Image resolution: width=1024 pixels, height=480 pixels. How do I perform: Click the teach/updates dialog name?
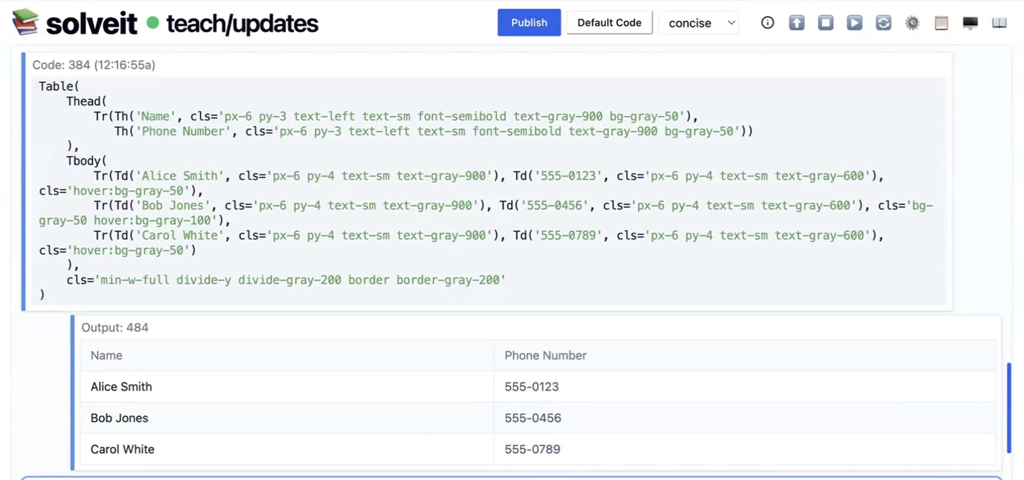[x=242, y=24]
